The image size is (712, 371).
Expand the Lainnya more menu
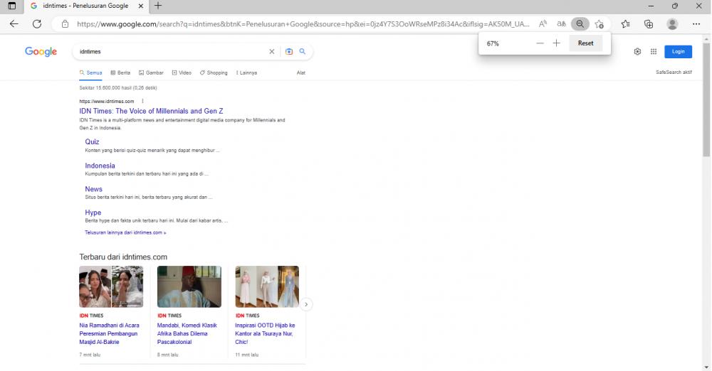point(246,72)
